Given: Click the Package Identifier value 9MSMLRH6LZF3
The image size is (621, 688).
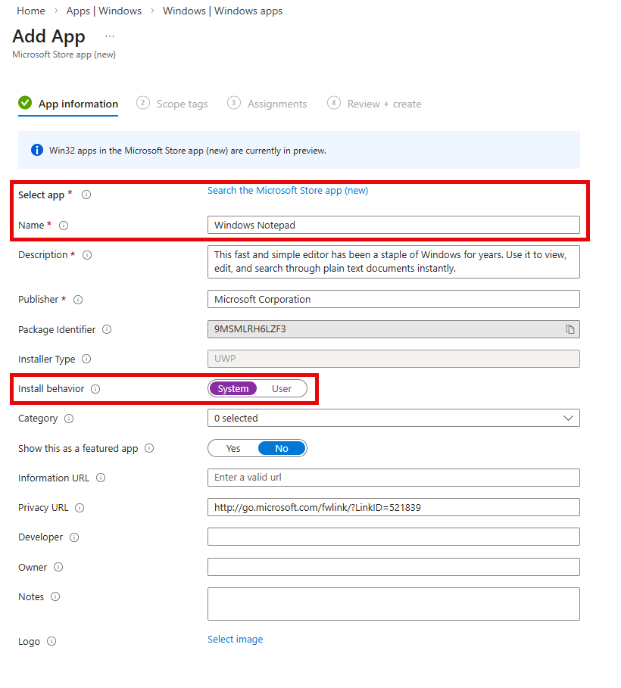Looking at the screenshot, I should (250, 329).
